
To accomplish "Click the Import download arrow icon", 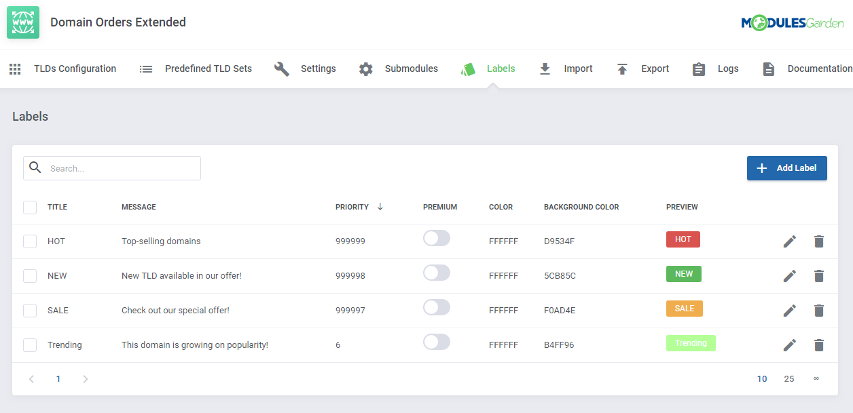I will [545, 68].
